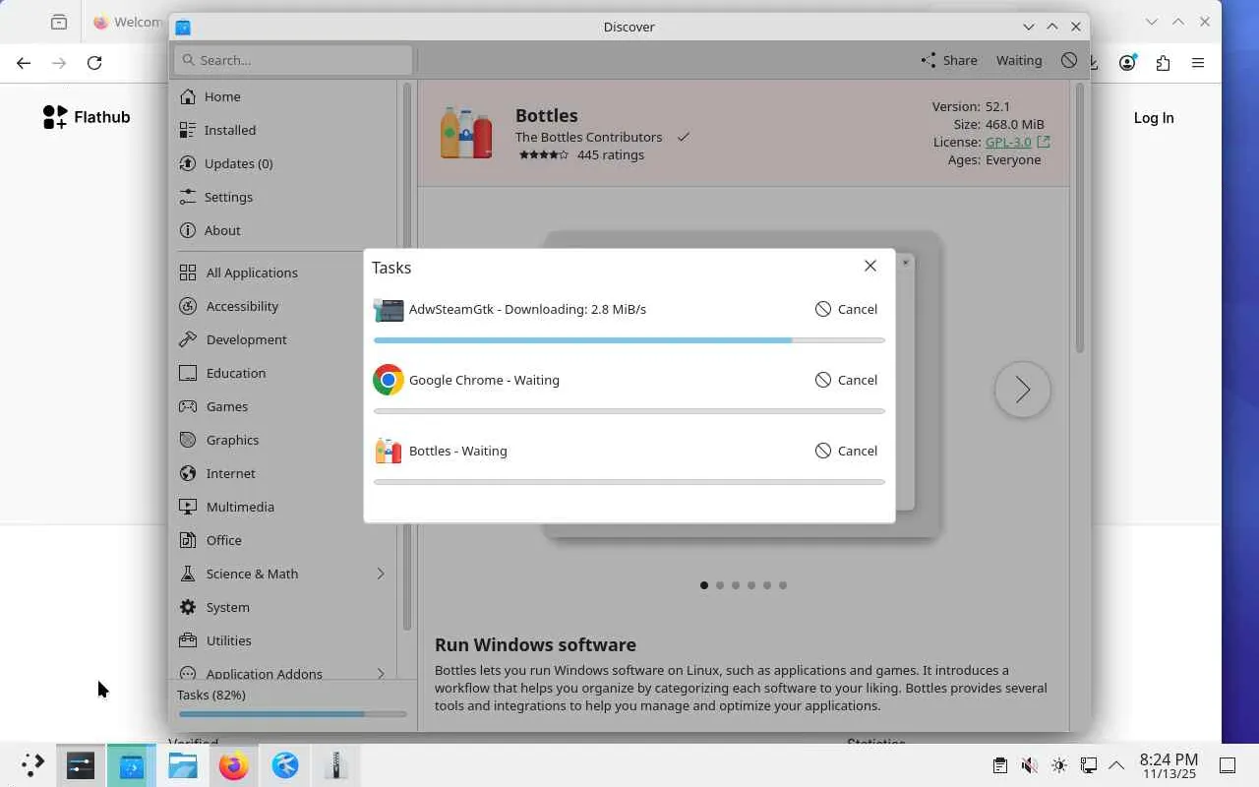Click the Waiting status button in the header
The height and width of the screenshot is (787, 1259).
tap(1019, 60)
